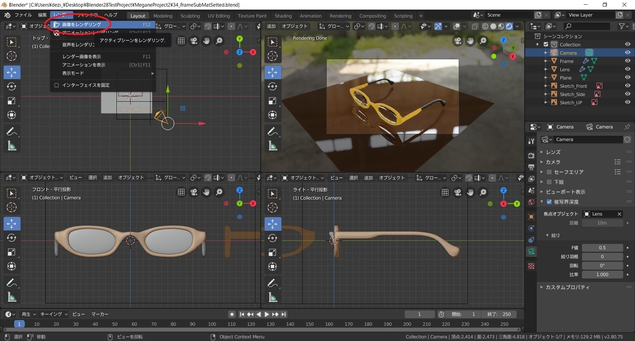Click the Measure tool in front view
The image size is (635, 341).
tap(12, 298)
